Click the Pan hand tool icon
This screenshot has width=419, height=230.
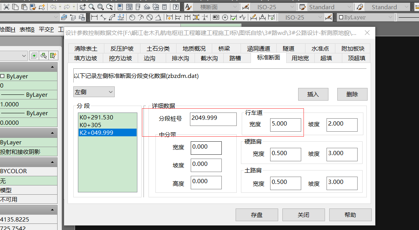click(83, 7)
